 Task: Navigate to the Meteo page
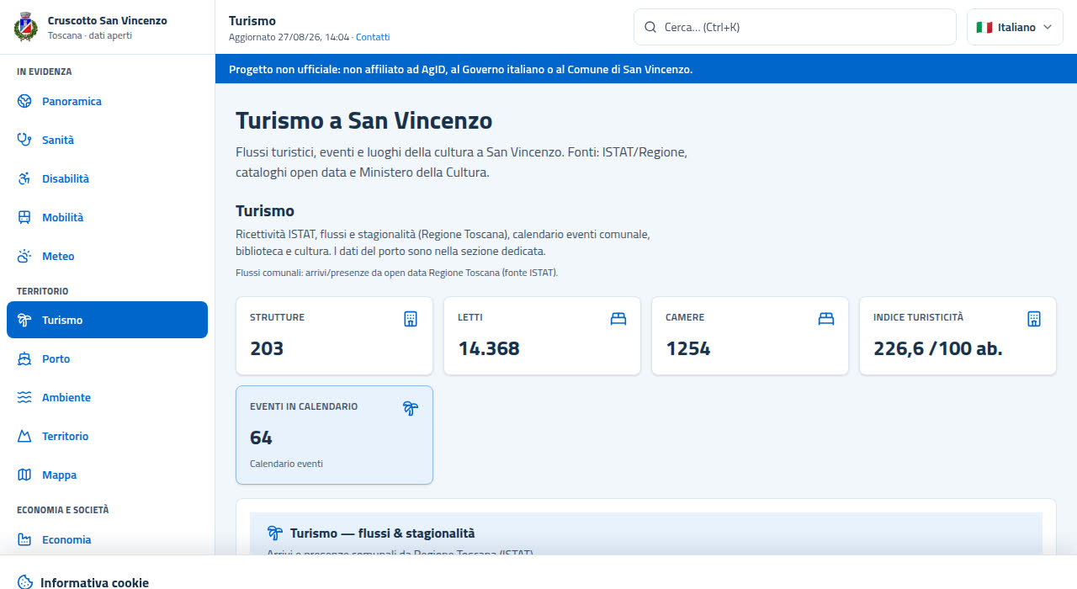(107, 256)
